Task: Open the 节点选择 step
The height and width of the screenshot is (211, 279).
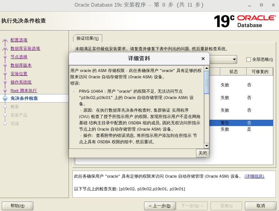Action: [19, 57]
